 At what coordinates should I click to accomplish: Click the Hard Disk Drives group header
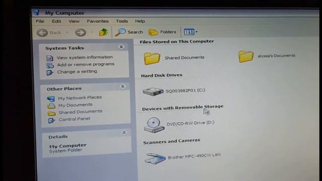(x=162, y=75)
